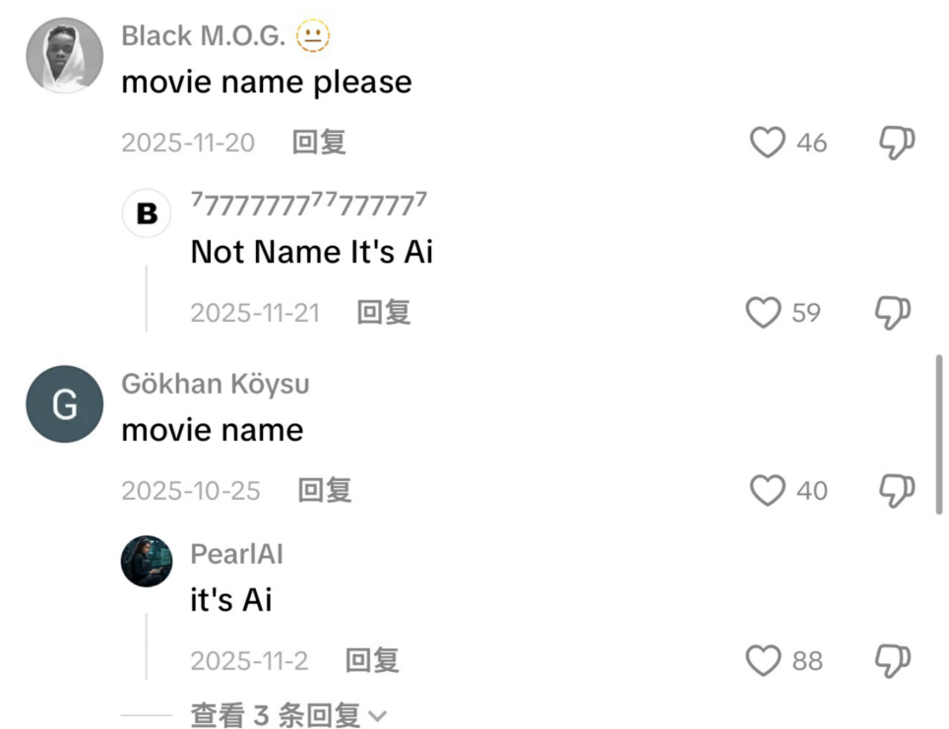Screen dimensions: 949x729
Task: Like Gökhan Köysu's "movie name" comment
Action: (768, 490)
